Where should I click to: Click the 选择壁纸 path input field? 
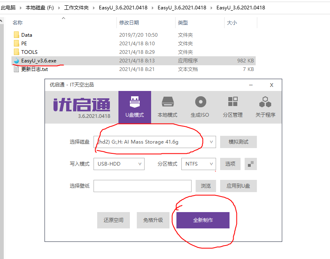click(x=143, y=186)
